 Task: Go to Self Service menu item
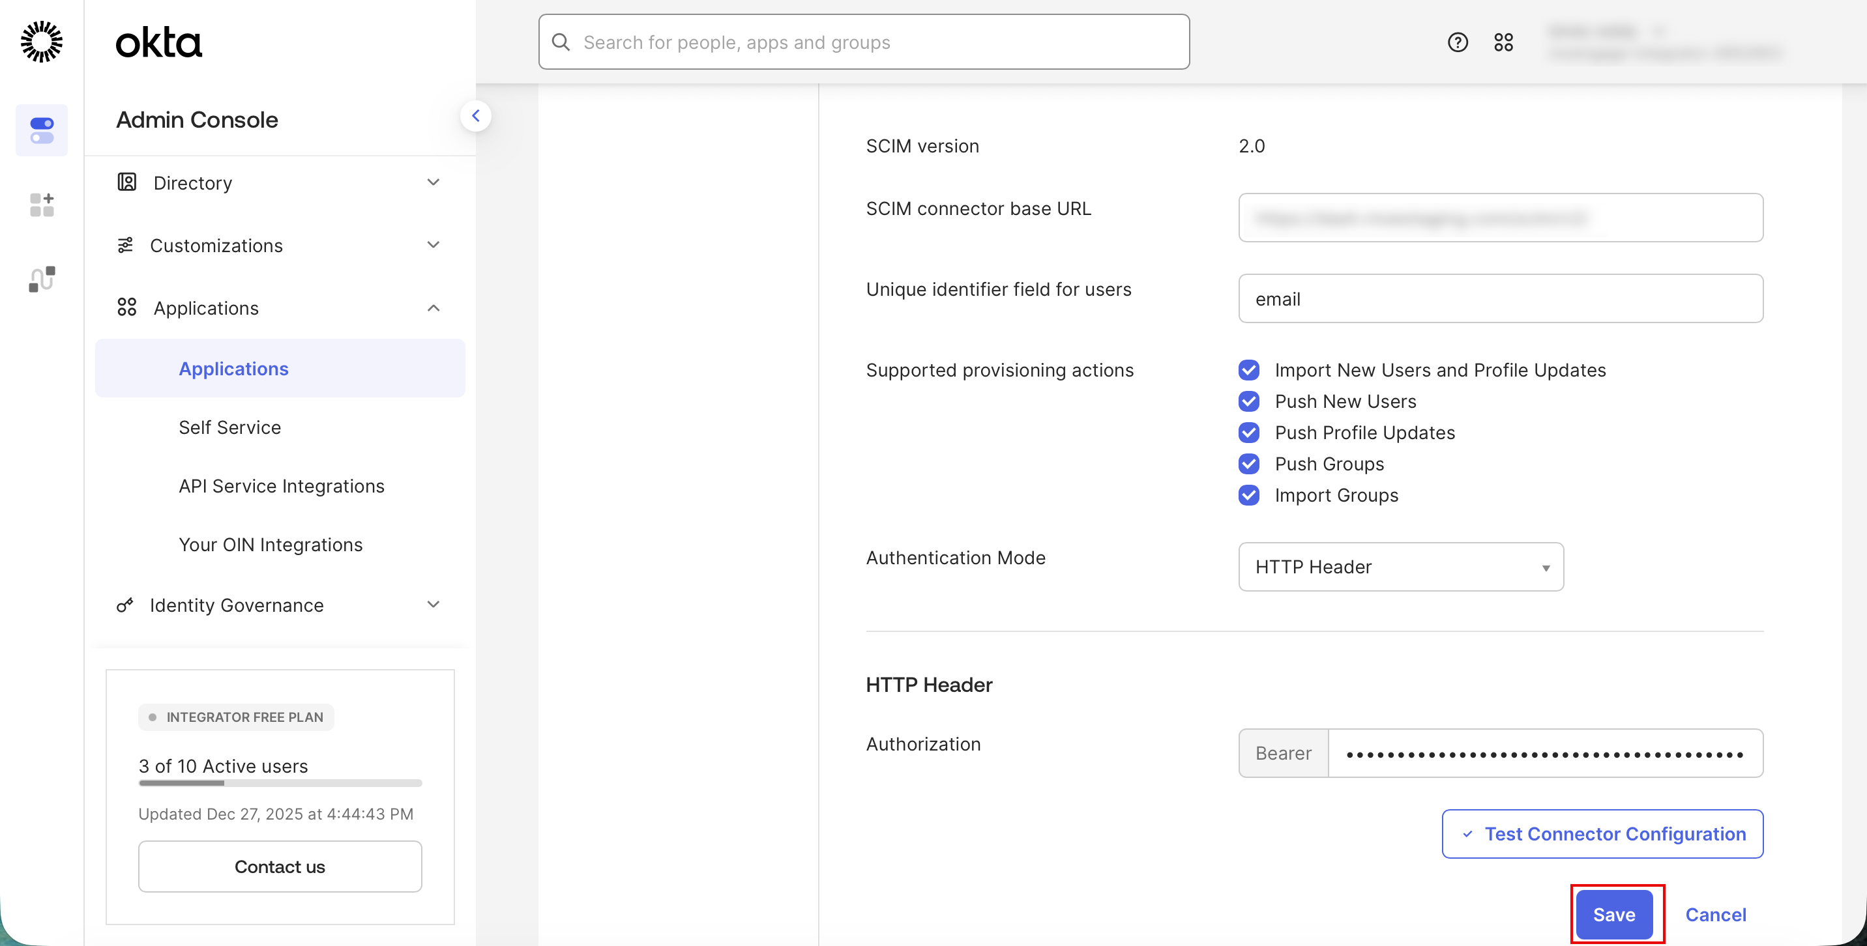(229, 427)
